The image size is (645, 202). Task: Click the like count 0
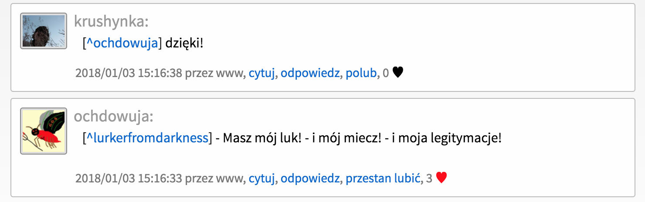[385, 74]
